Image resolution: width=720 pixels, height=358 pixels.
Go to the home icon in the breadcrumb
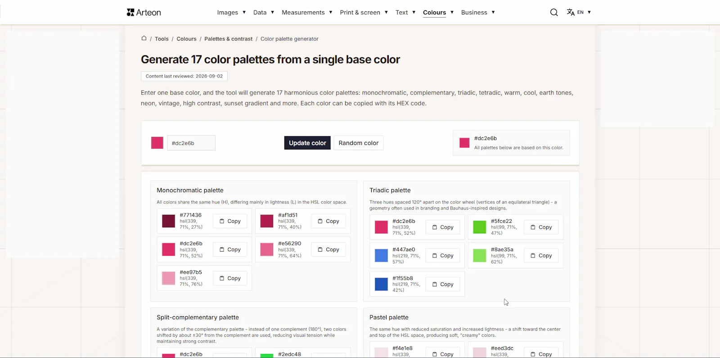(x=144, y=38)
